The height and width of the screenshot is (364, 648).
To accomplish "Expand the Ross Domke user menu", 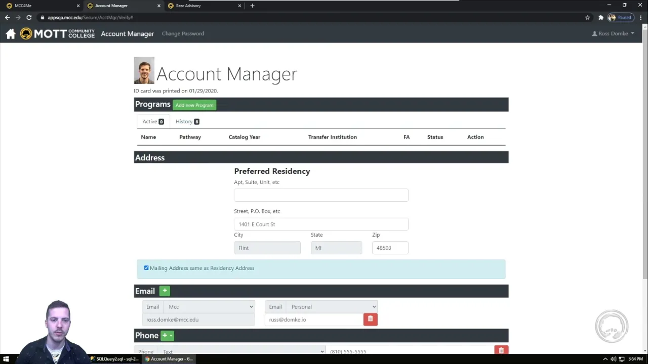I will [613, 34].
